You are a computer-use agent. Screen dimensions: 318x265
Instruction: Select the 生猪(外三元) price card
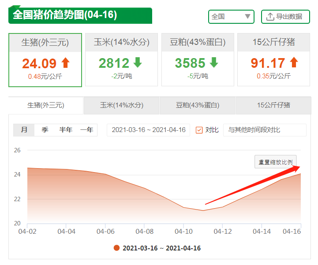[45, 60]
